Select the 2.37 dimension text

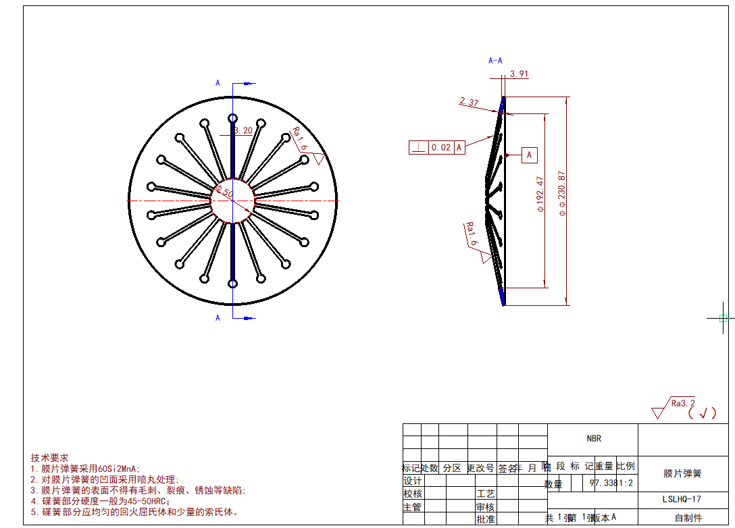[469, 103]
